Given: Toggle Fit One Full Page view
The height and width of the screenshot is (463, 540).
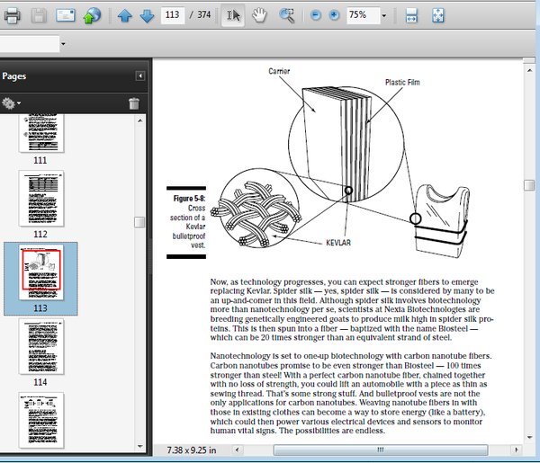Looking at the screenshot, I should pos(438,16).
